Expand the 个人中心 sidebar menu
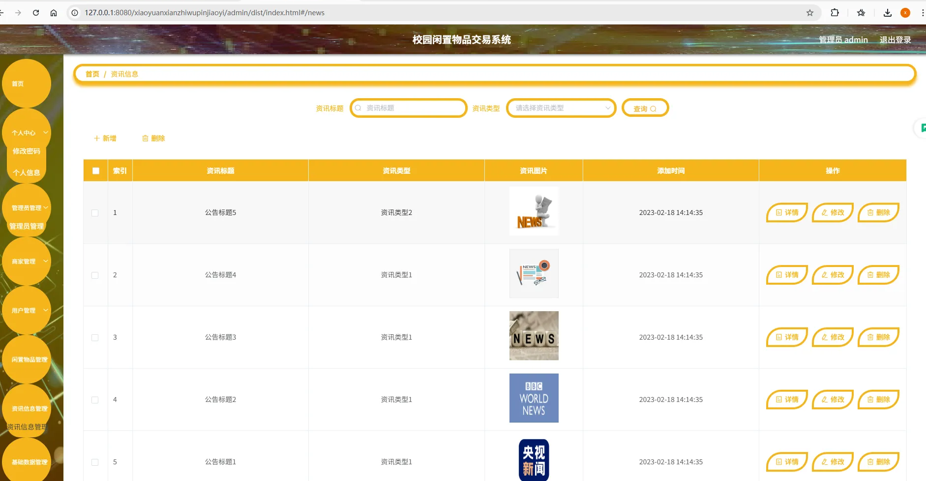 point(27,133)
